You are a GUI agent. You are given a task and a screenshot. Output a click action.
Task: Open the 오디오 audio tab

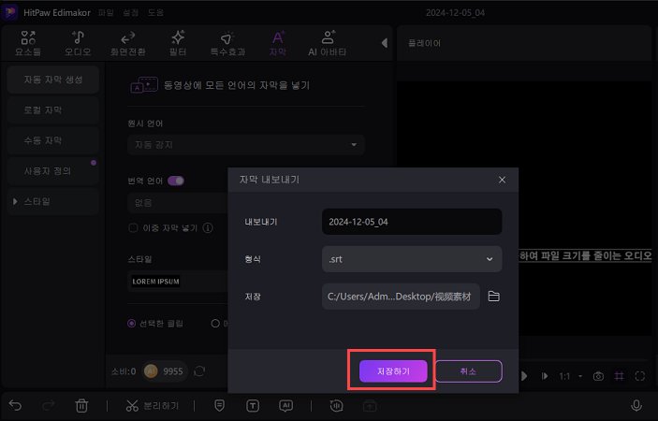pyautogui.click(x=78, y=43)
